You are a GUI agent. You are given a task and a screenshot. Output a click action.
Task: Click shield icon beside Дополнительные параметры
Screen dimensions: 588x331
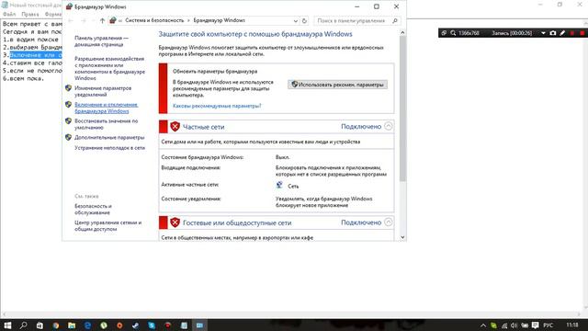(68, 137)
